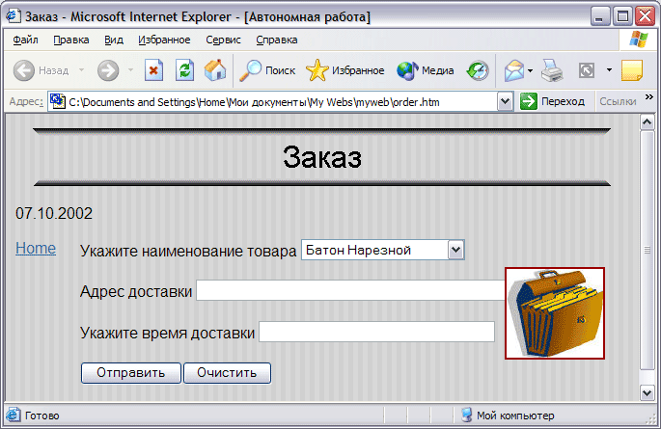661x429 pixels.
Task: Click the scrollbar down arrow
Action: click(647, 392)
